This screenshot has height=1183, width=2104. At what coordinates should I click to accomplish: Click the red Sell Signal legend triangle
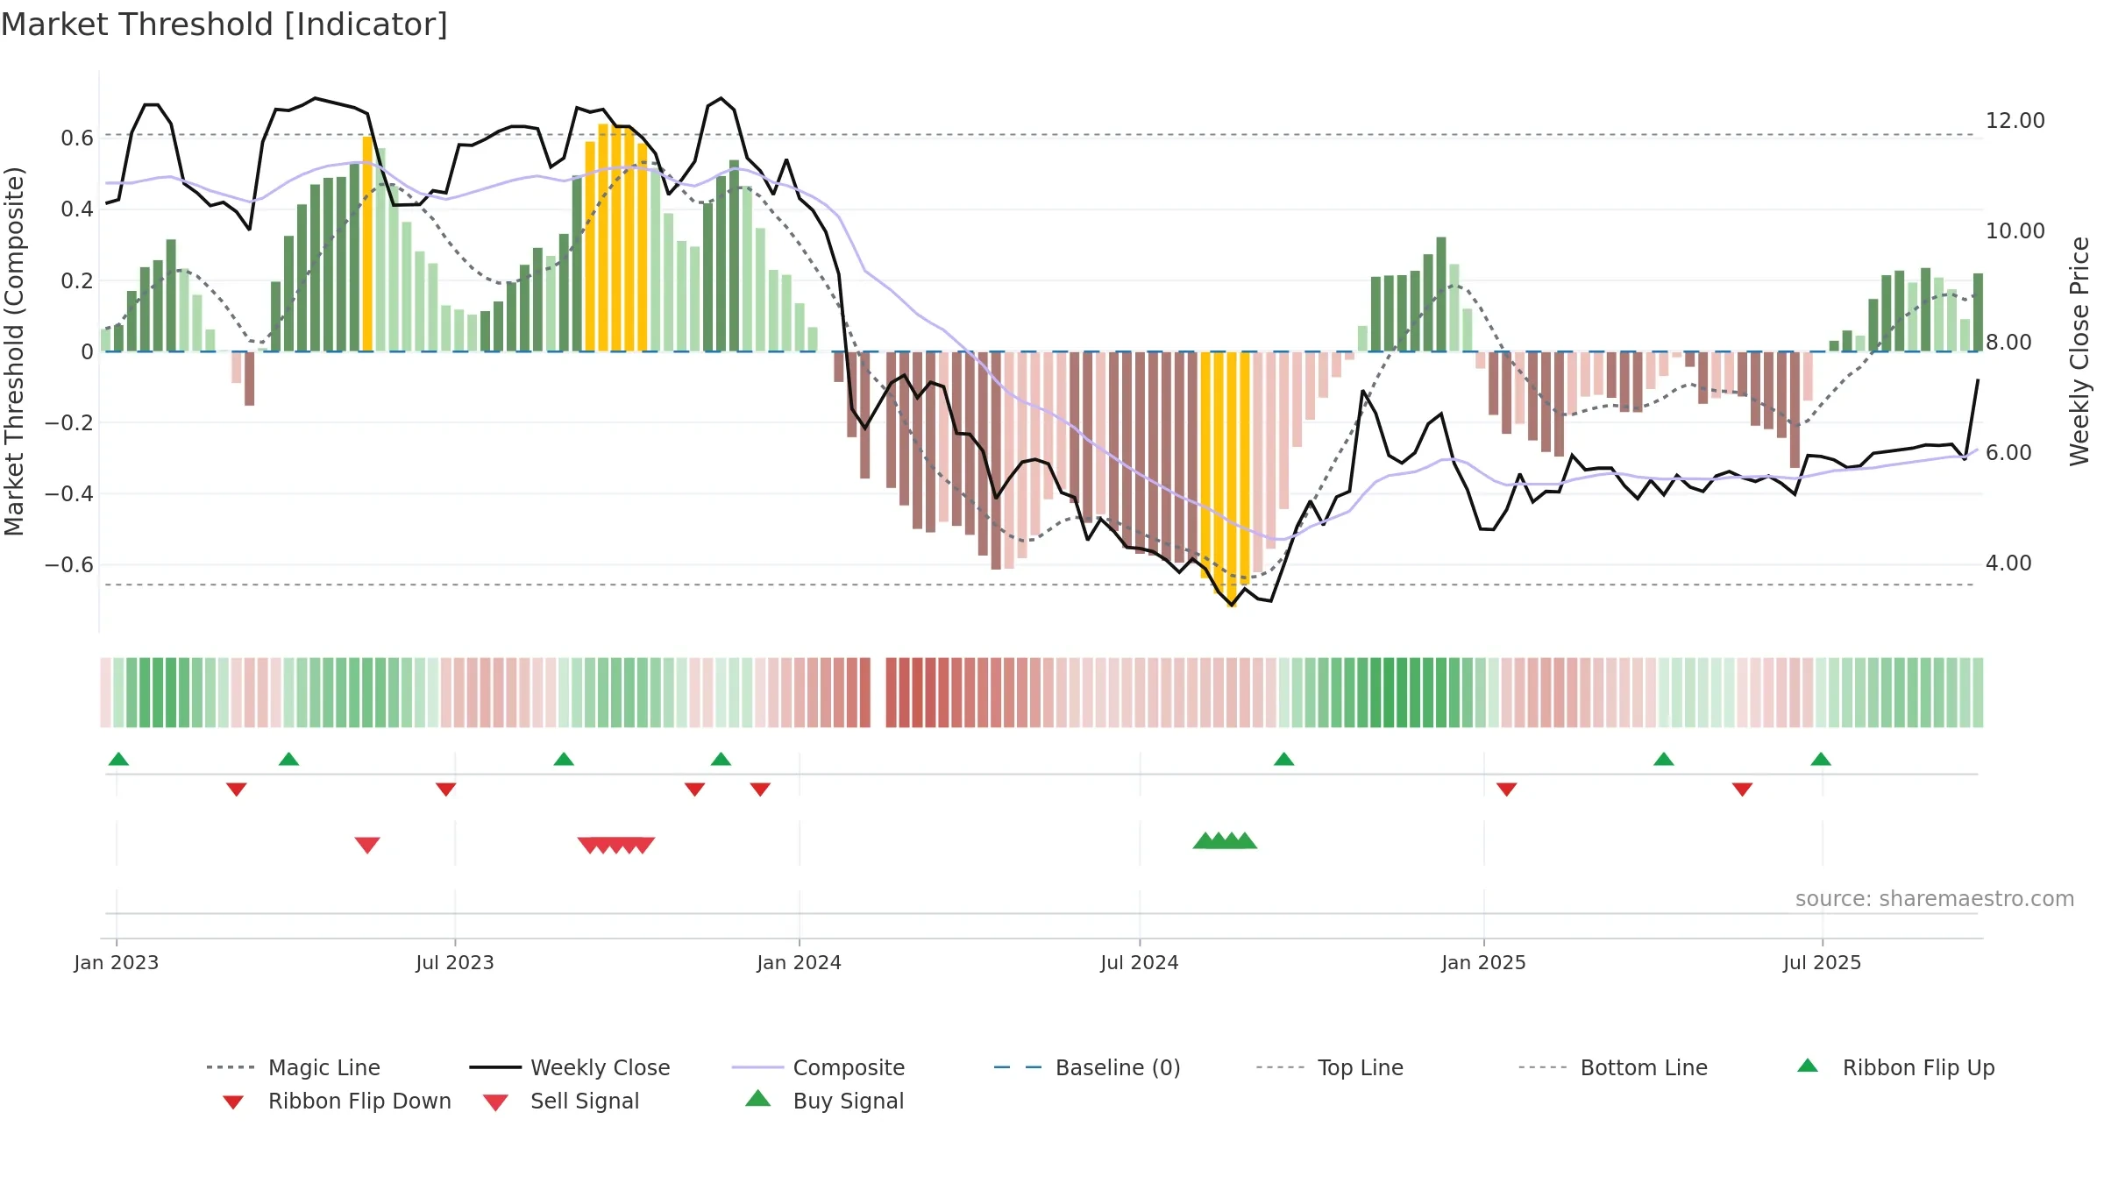(x=495, y=1102)
